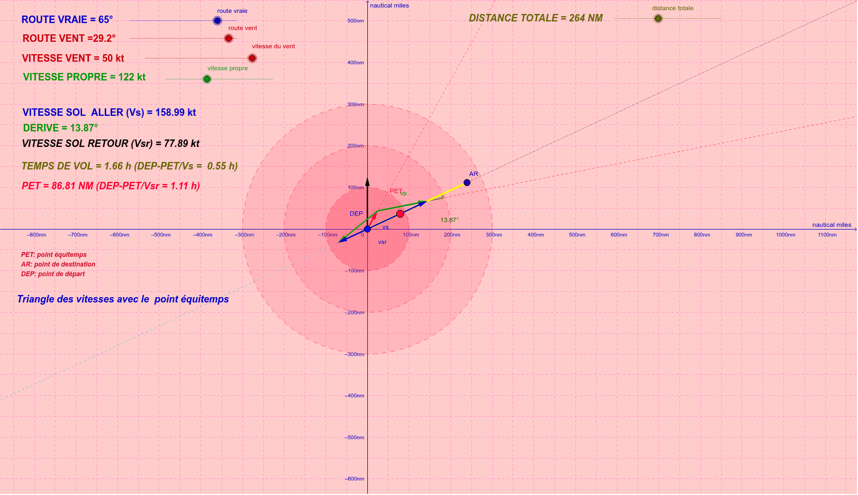This screenshot has width=858, height=495.
Task: Click the 'nautical miles' label on the vertical axis
Action: point(389,5)
